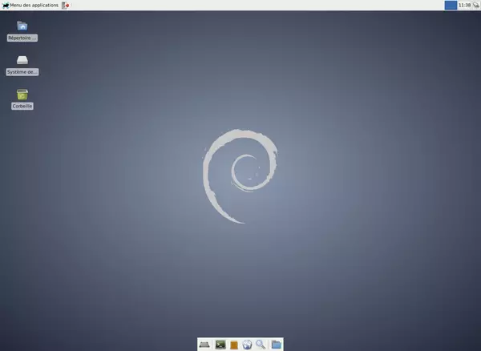Viewport: 481px width, 351px height.
Task: Click the Corbeille text label
Action: point(22,106)
